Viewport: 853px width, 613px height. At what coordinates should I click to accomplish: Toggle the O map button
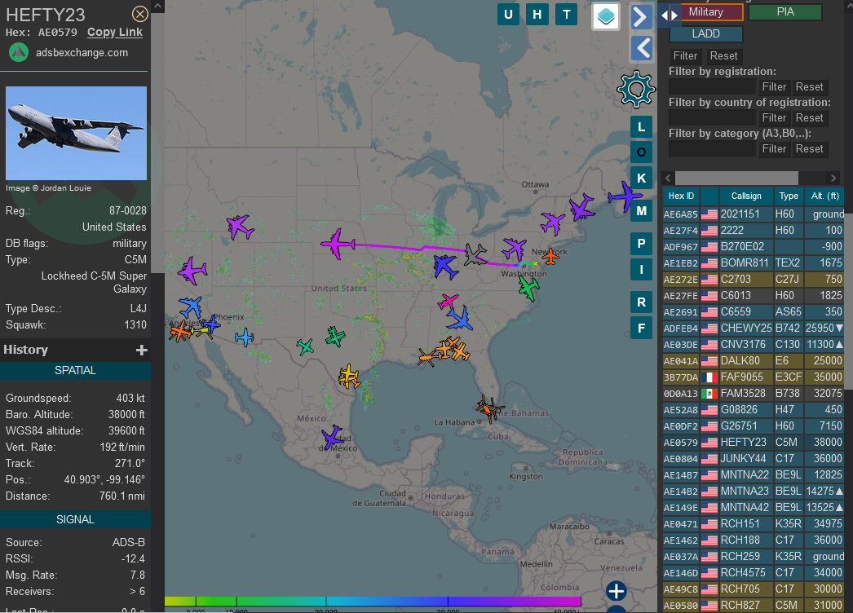click(642, 152)
